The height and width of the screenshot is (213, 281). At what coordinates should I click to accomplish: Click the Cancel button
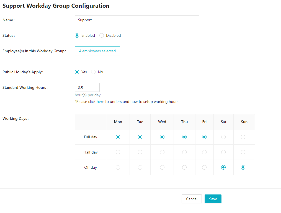pos(192,199)
